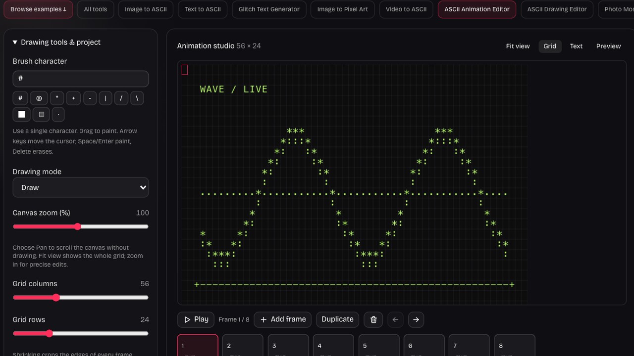Viewport: 634px width, 356px height.
Task: Select the dash brush preset
Action: [x=90, y=98]
